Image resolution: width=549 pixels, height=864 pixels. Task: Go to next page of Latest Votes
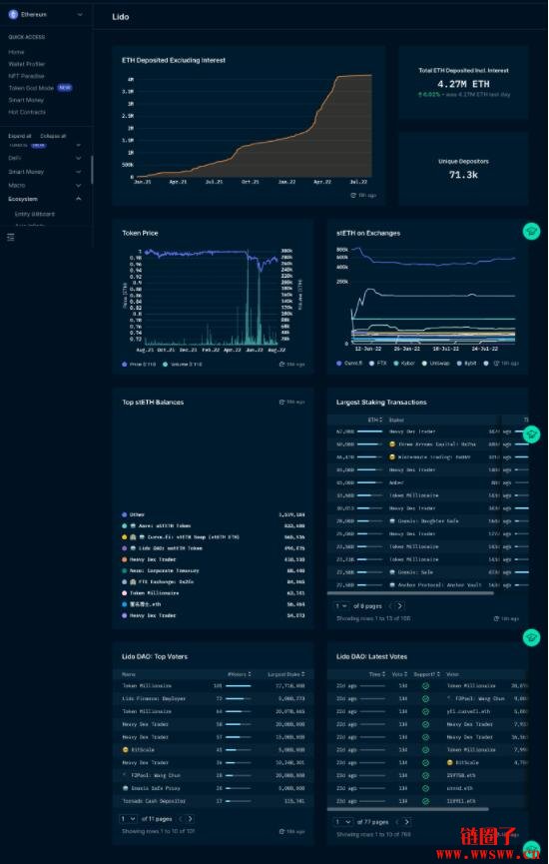pos(406,822)
